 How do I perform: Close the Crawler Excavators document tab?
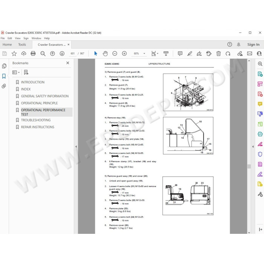pyautogui.click(x=68, y=45)
